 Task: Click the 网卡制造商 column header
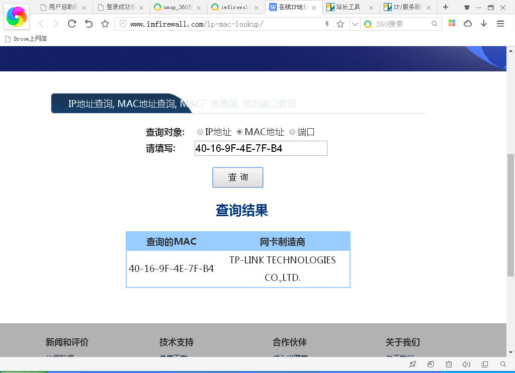point(283,242)
